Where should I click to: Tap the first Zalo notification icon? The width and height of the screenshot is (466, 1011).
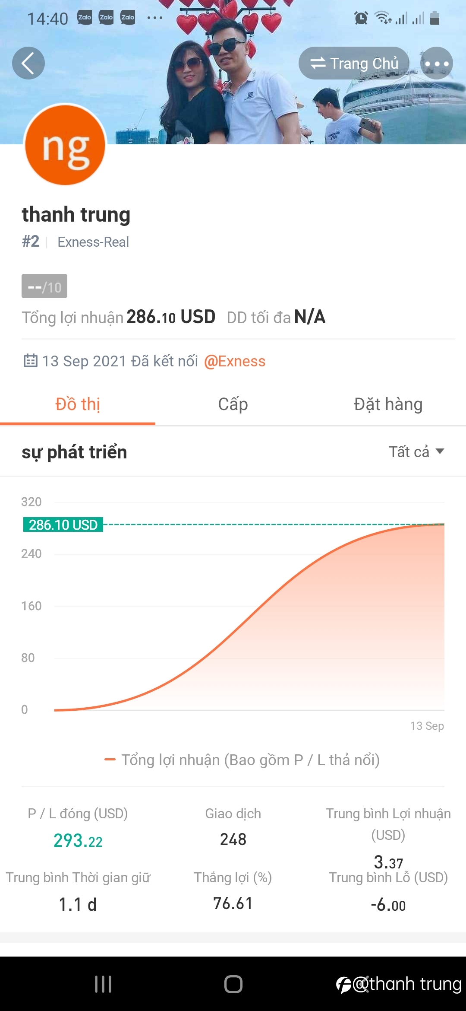coord(85,18)
